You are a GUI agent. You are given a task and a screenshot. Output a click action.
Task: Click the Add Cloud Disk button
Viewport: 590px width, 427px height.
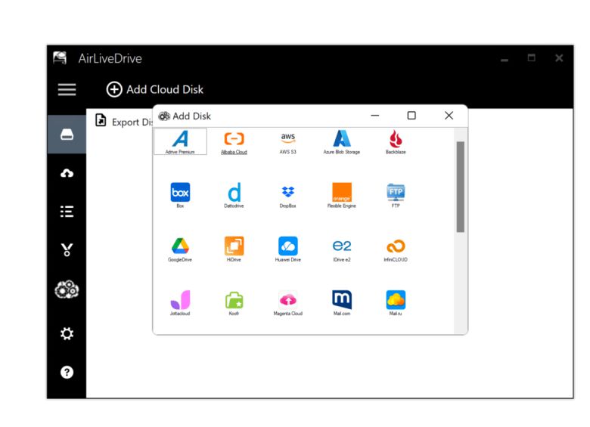tap(155, 89)
